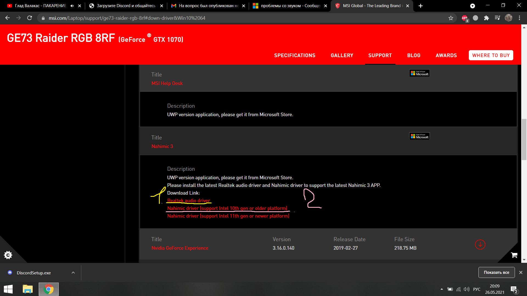Expand DiscordSetup.exe download options chevron
Viewport: 527px width, 296px height.
[x=73, y=273]
